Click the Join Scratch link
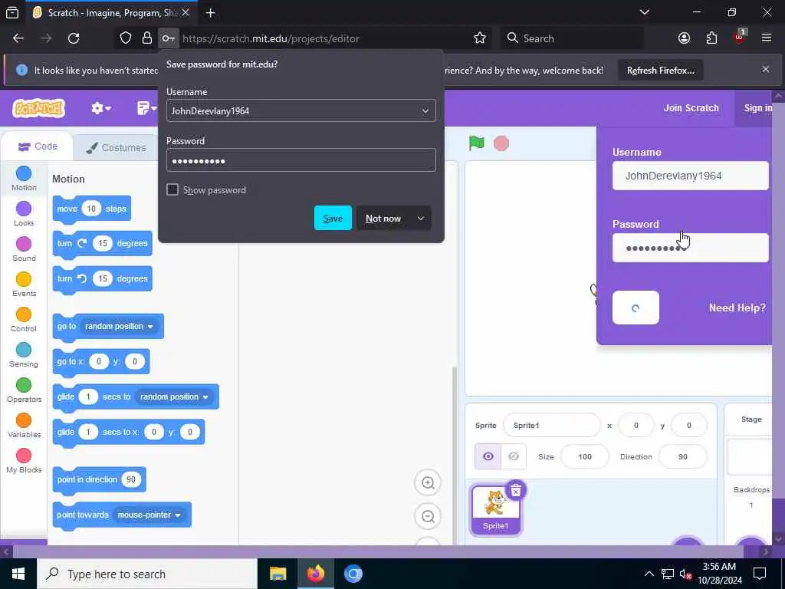785x589 pixels. (x=691, y=107)
